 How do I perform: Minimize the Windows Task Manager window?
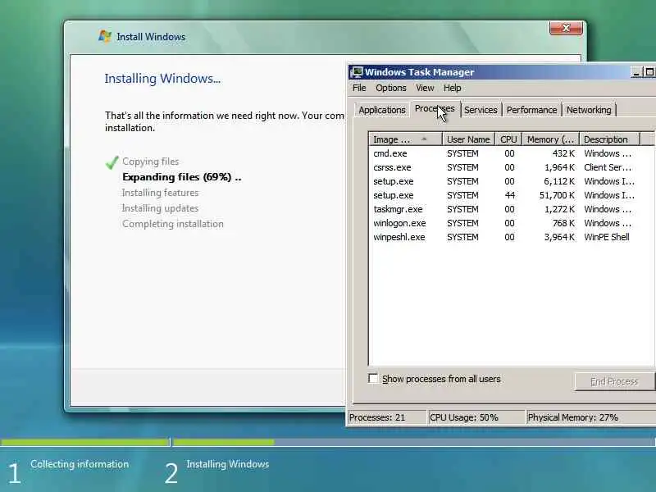[x=636, y=72]
